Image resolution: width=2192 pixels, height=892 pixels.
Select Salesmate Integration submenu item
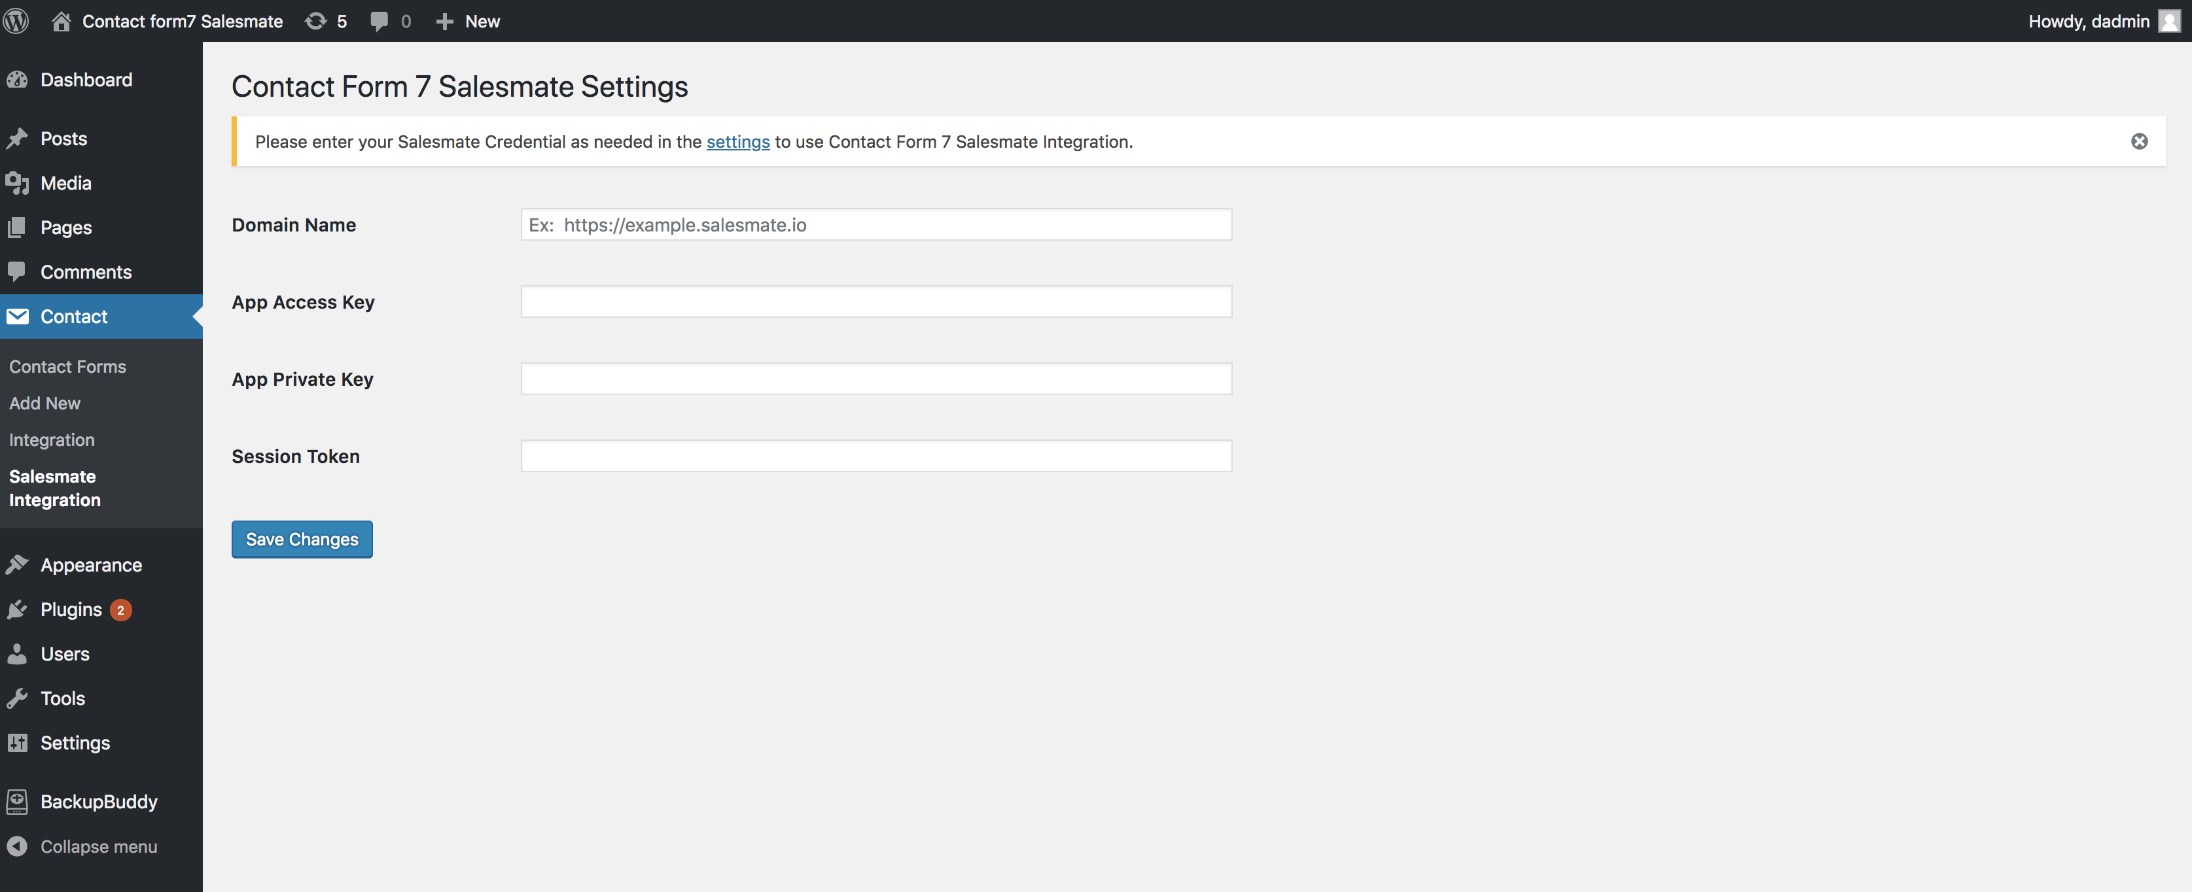click(x=54, y=488)
